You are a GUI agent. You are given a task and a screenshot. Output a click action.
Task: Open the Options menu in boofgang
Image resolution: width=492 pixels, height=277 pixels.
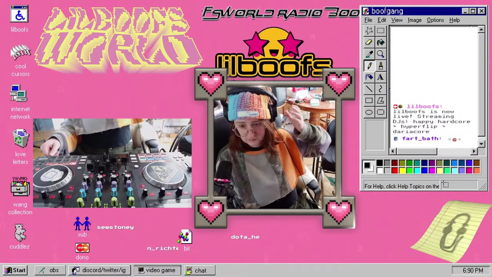435,20
